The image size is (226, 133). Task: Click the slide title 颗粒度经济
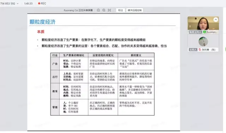pos(42,22)
